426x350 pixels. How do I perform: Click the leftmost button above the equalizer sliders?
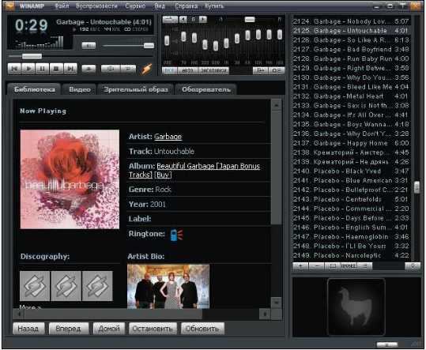(170, 19)
